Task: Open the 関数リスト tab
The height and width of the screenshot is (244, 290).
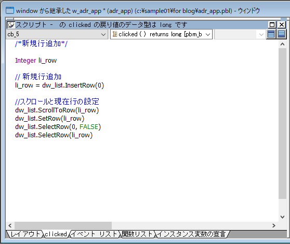Action: point(137,234)
